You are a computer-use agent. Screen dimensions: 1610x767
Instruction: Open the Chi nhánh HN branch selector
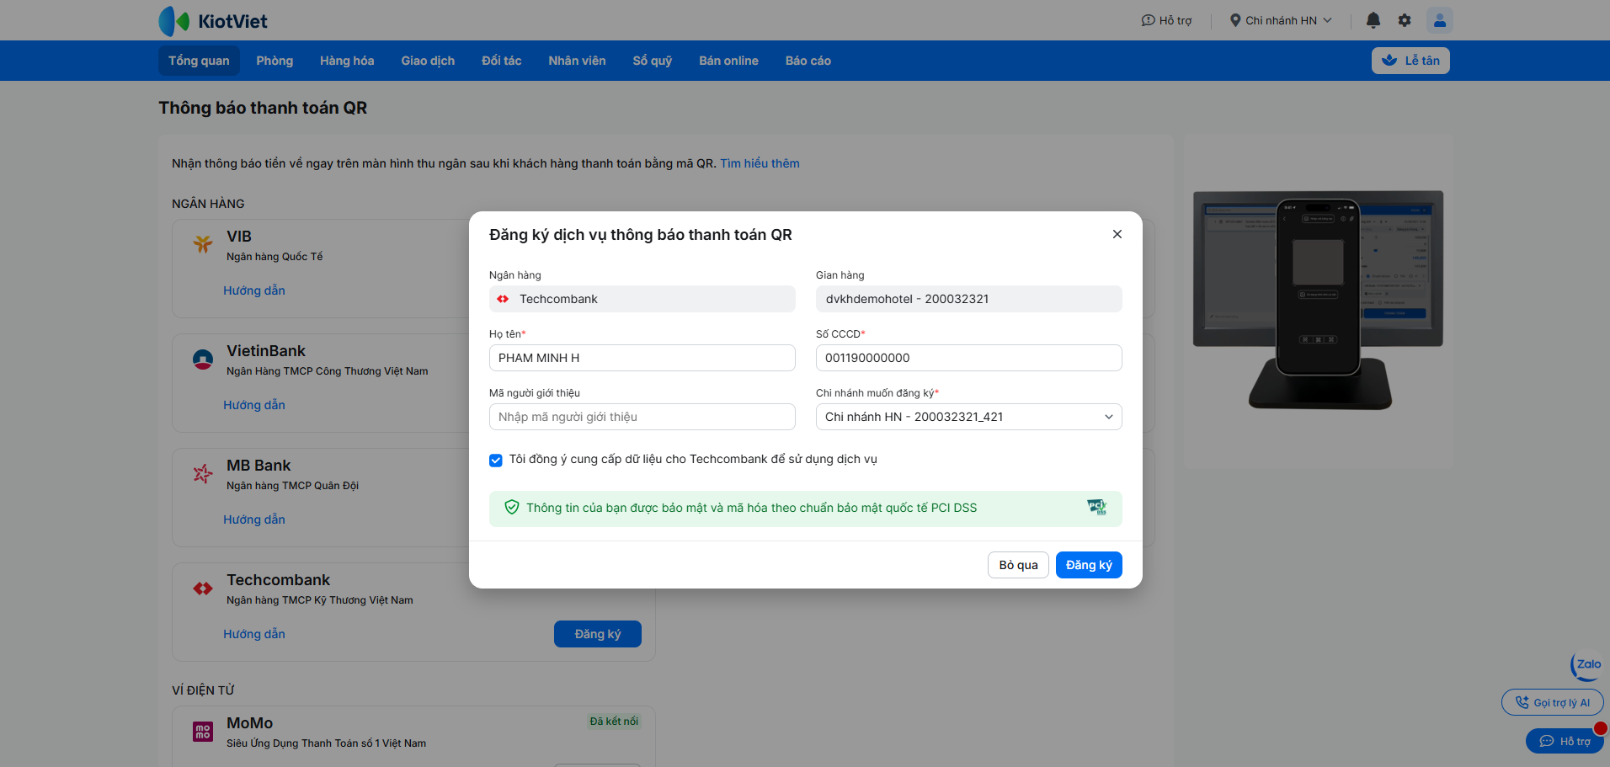[1281, 20]
